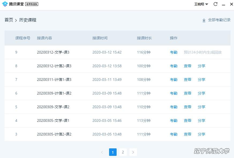This screenshot has width=234, height=158.
Task: Share the 20200305-文学-课1 course replay
Action: point(201,121)
